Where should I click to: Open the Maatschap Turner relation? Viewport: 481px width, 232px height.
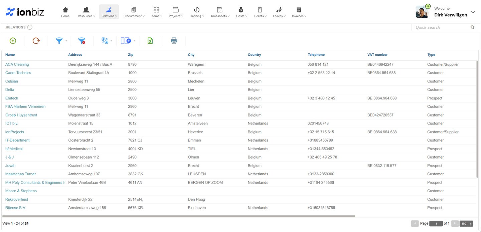coord(20,174)
